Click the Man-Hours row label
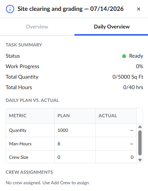148x191 pixels. coord(20,144)
